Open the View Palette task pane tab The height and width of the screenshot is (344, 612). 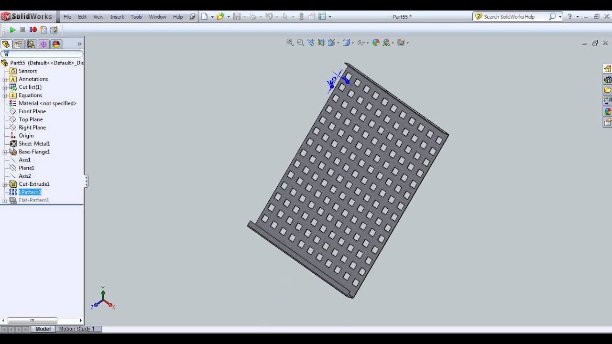pyautogui.click(x=608, y=101)
